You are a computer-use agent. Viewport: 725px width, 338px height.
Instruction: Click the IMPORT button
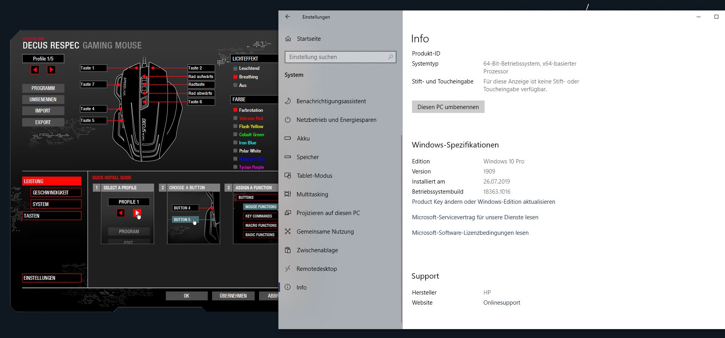(x=43, y=111)
